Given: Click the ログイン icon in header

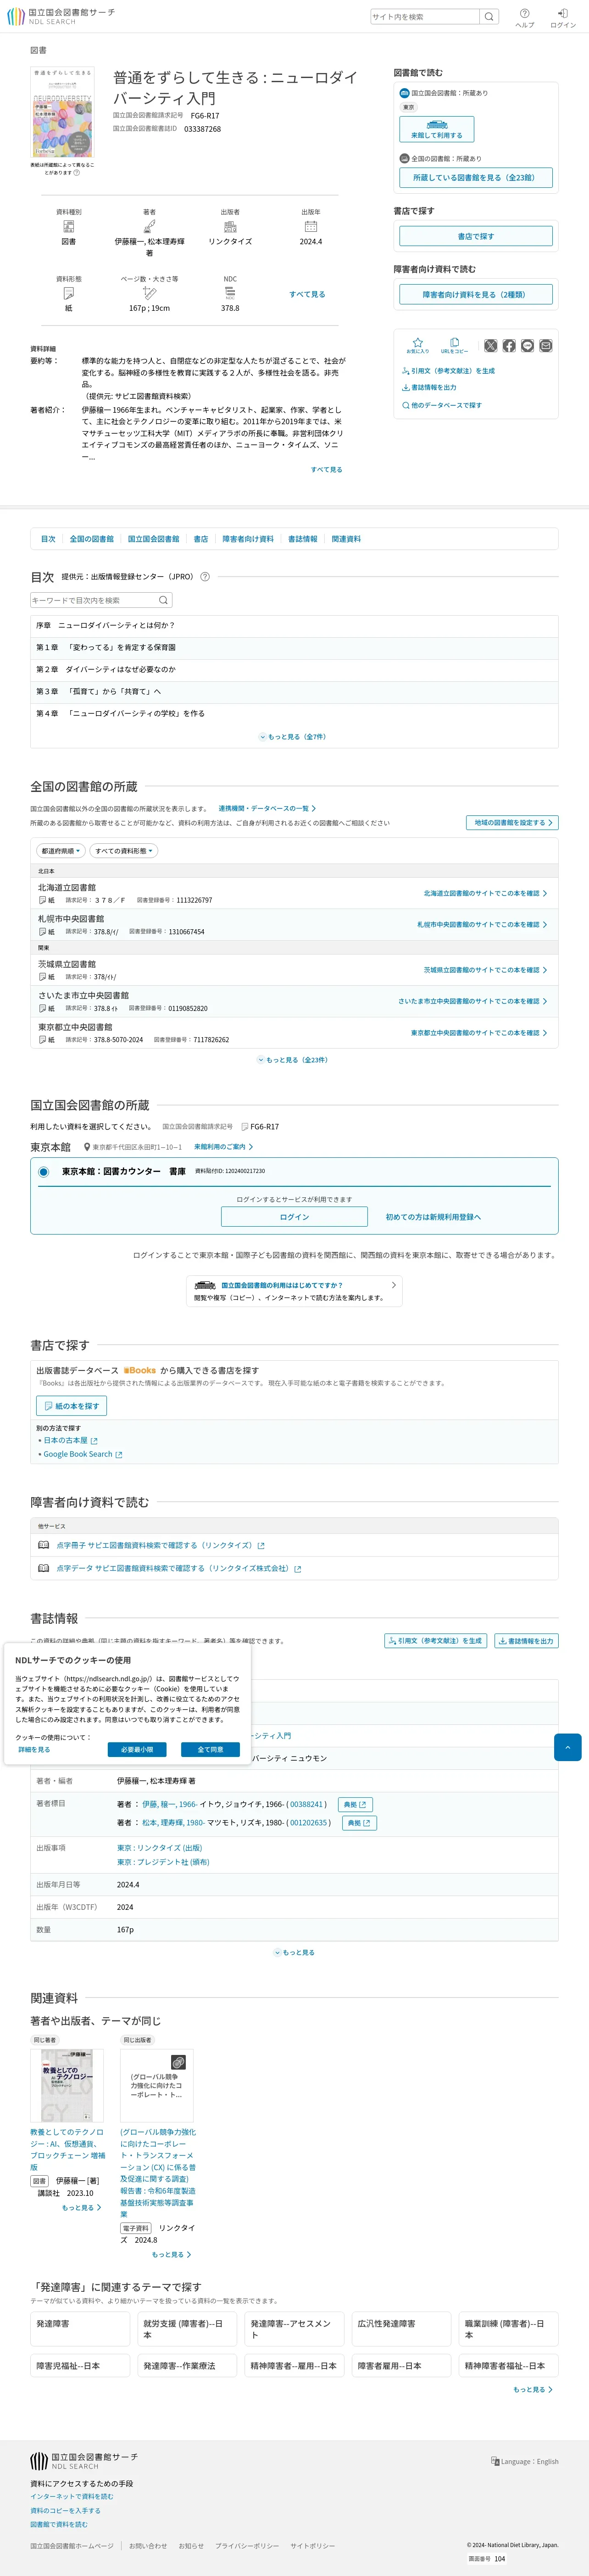Looking at the screenshot, I should (x=563, y=13).
